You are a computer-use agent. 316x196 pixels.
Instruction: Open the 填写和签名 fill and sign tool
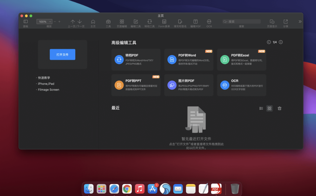coord(180,22)
